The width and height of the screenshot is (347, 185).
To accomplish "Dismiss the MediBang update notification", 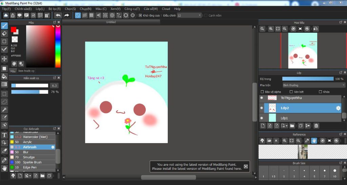I will point(246,166).
